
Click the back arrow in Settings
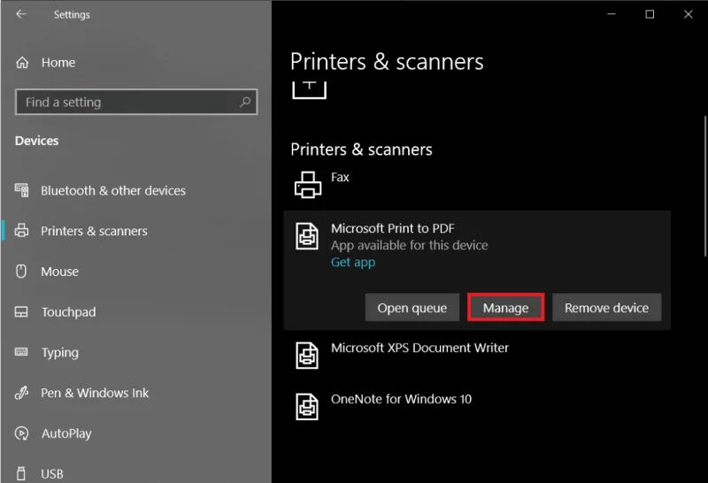pyautogui.click(x=20, y=14)
